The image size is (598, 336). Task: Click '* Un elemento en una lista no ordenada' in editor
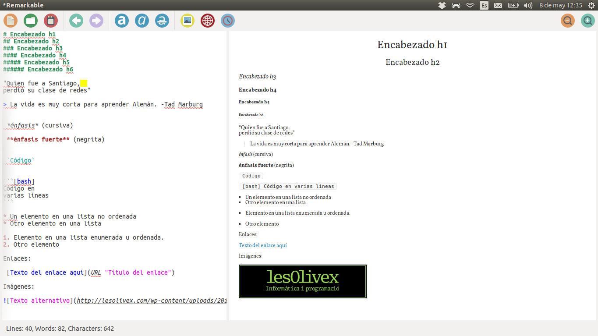pos(70,216)
